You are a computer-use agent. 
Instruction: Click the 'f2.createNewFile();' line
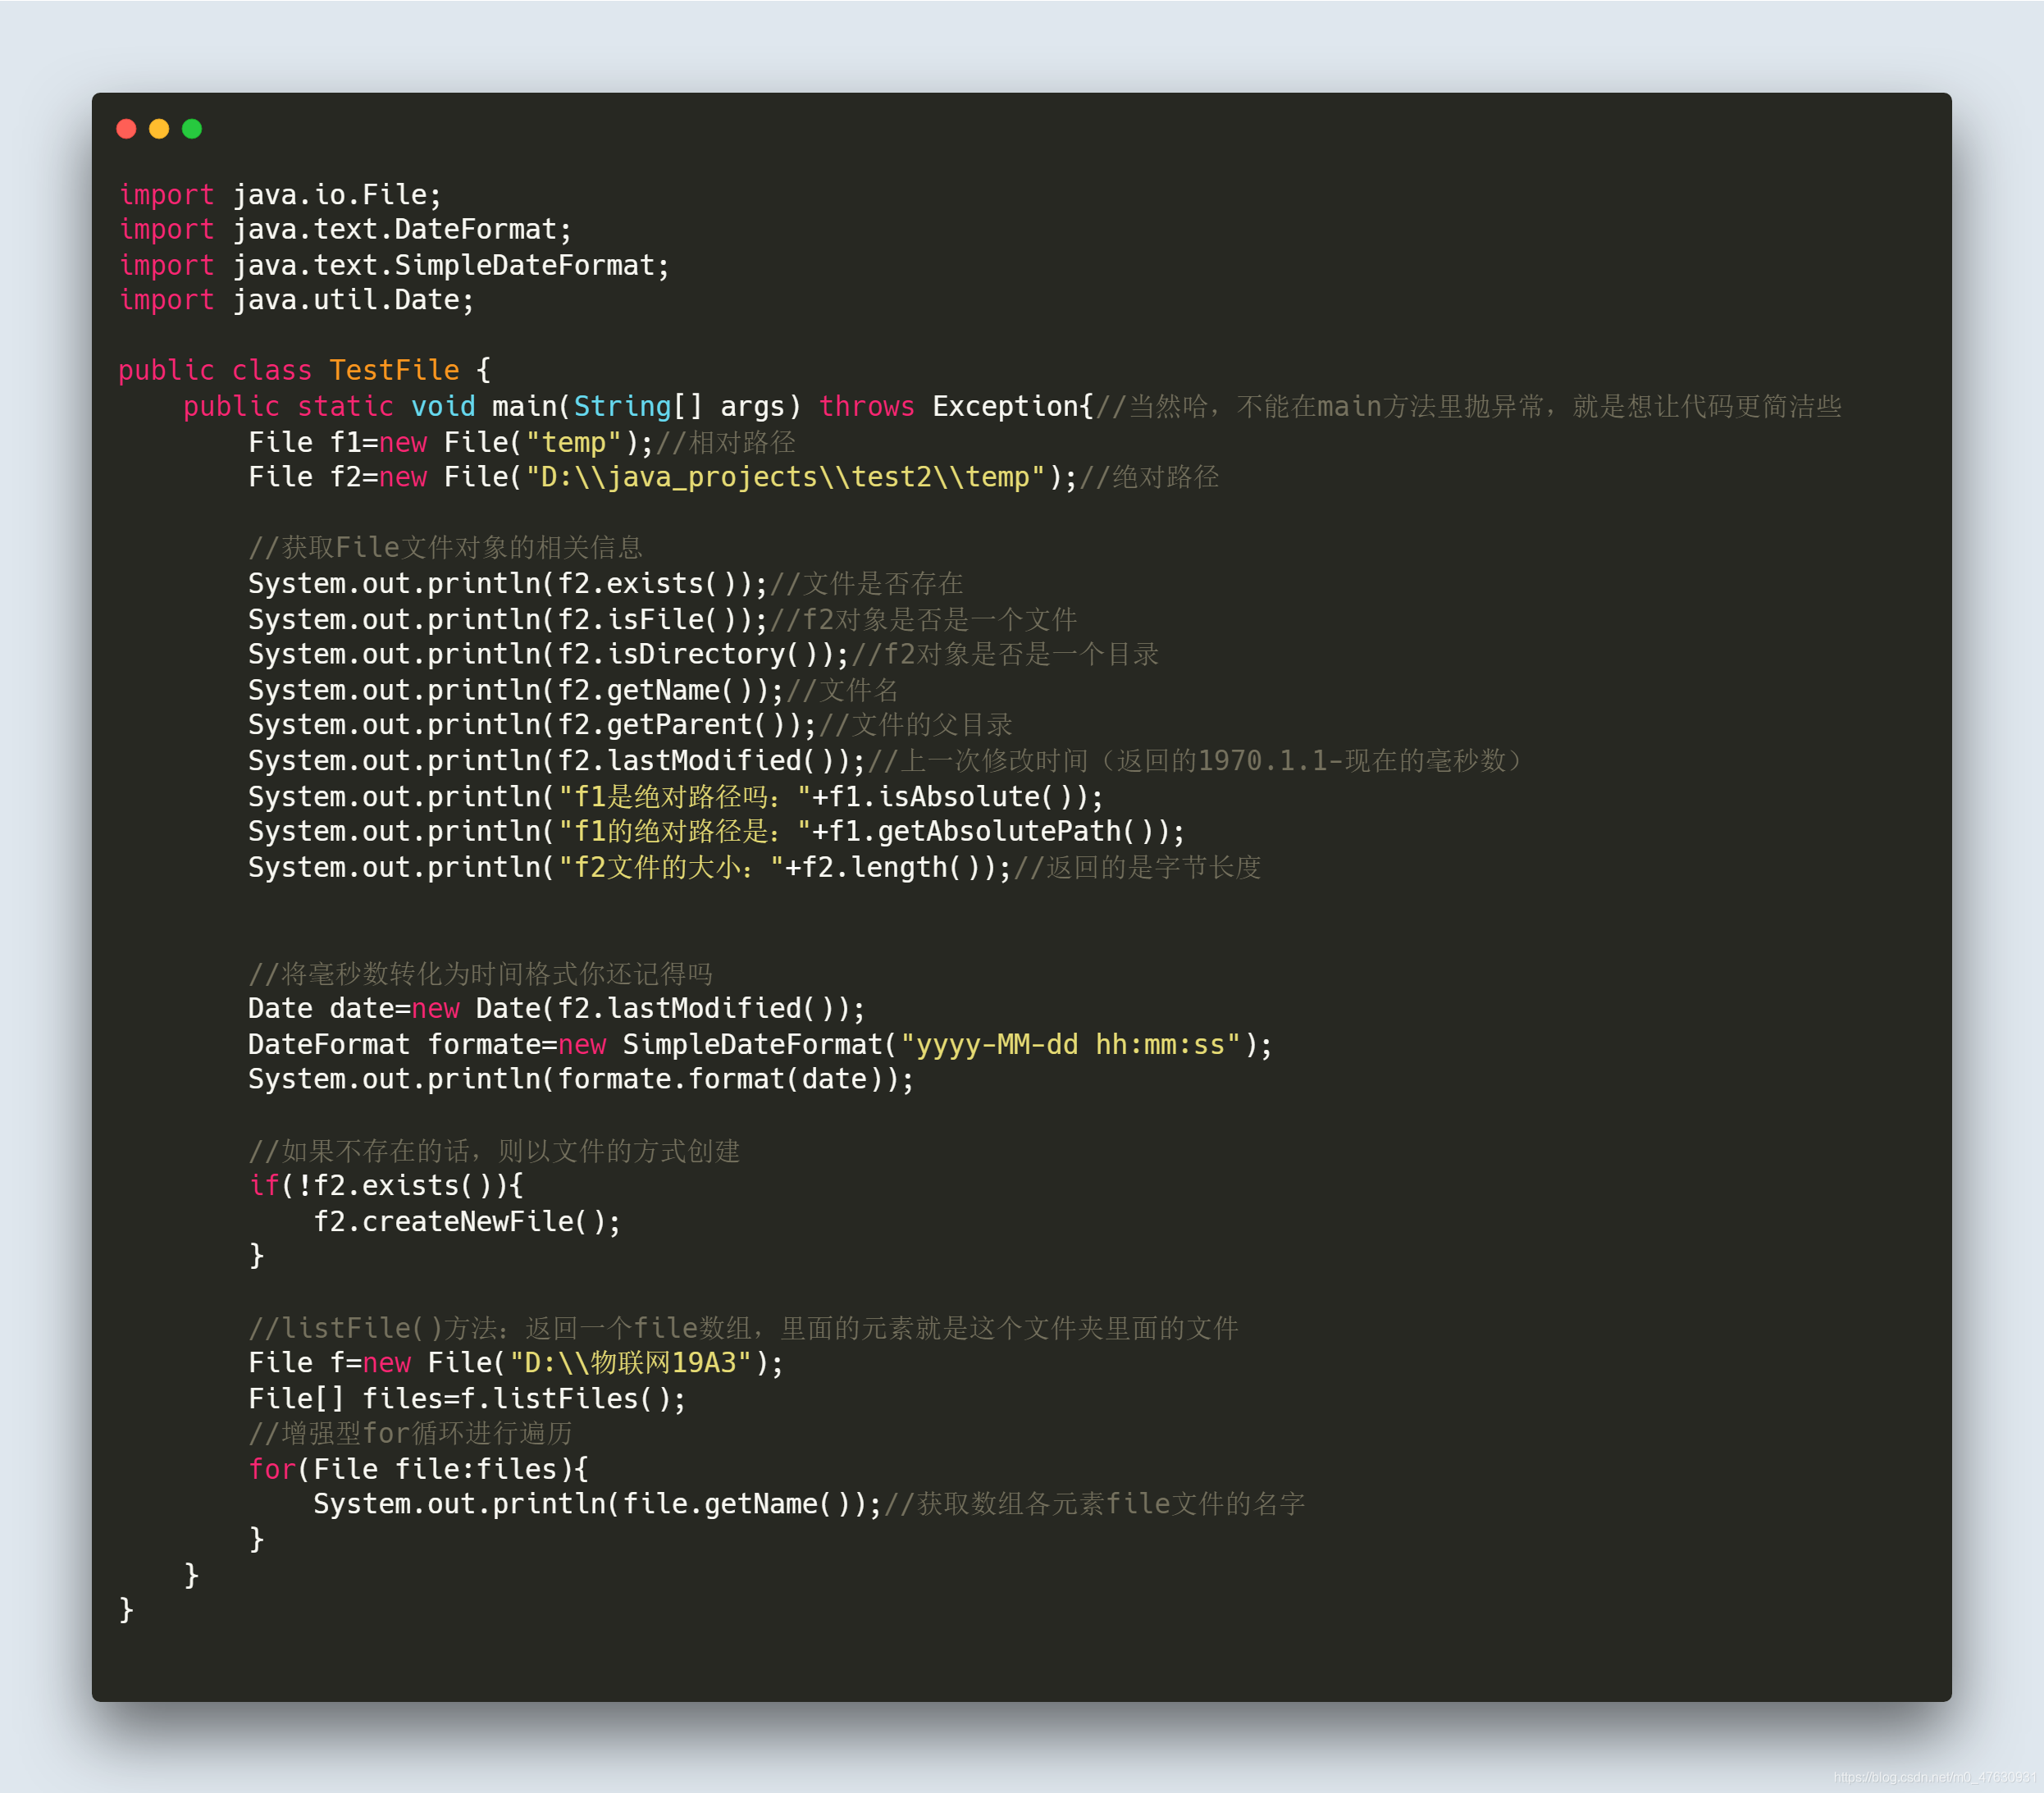[467, 1222]
